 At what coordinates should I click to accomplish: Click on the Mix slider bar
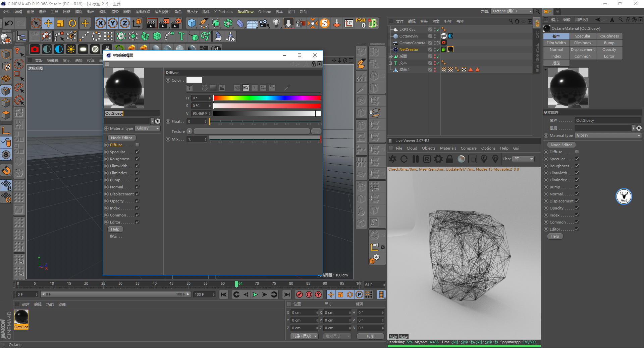pyautogui.click(x=265, y=138)
